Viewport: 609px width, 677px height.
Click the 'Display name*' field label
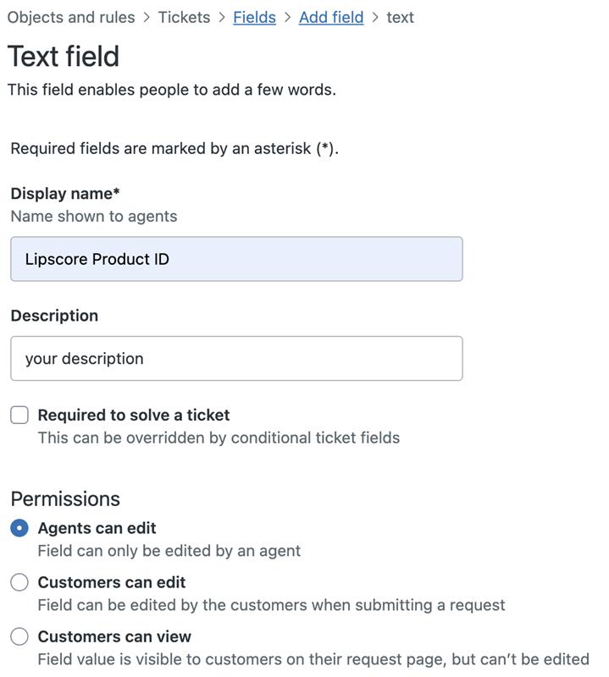[x=65, y=193]
